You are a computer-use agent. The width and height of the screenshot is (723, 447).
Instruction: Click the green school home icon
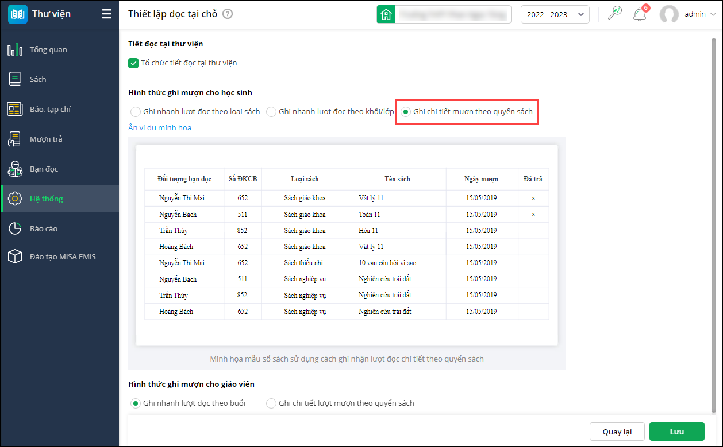pos(386,14)
